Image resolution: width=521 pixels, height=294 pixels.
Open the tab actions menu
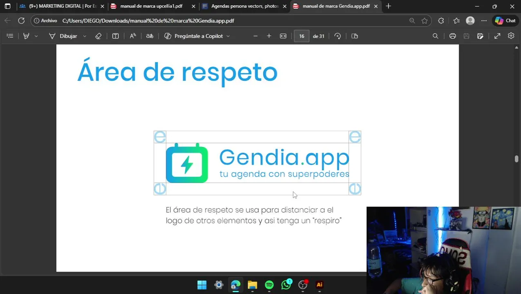coord(7,6)
